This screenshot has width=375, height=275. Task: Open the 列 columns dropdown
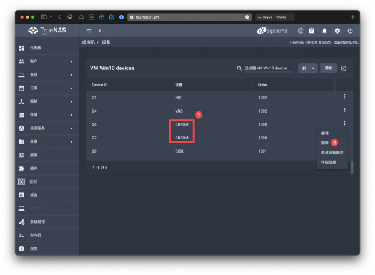[x=307, y=68]
